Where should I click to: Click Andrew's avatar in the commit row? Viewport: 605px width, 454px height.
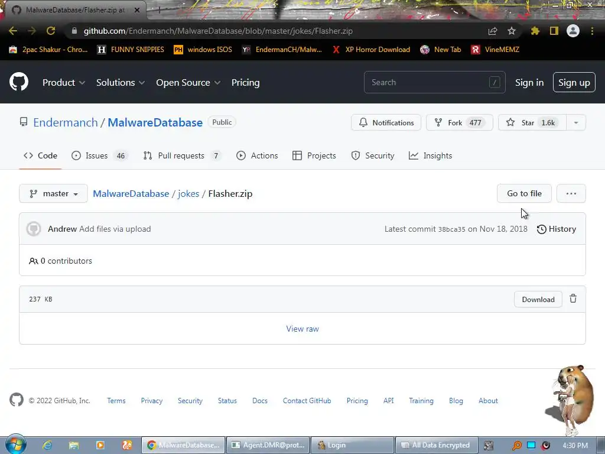(34, 229)
